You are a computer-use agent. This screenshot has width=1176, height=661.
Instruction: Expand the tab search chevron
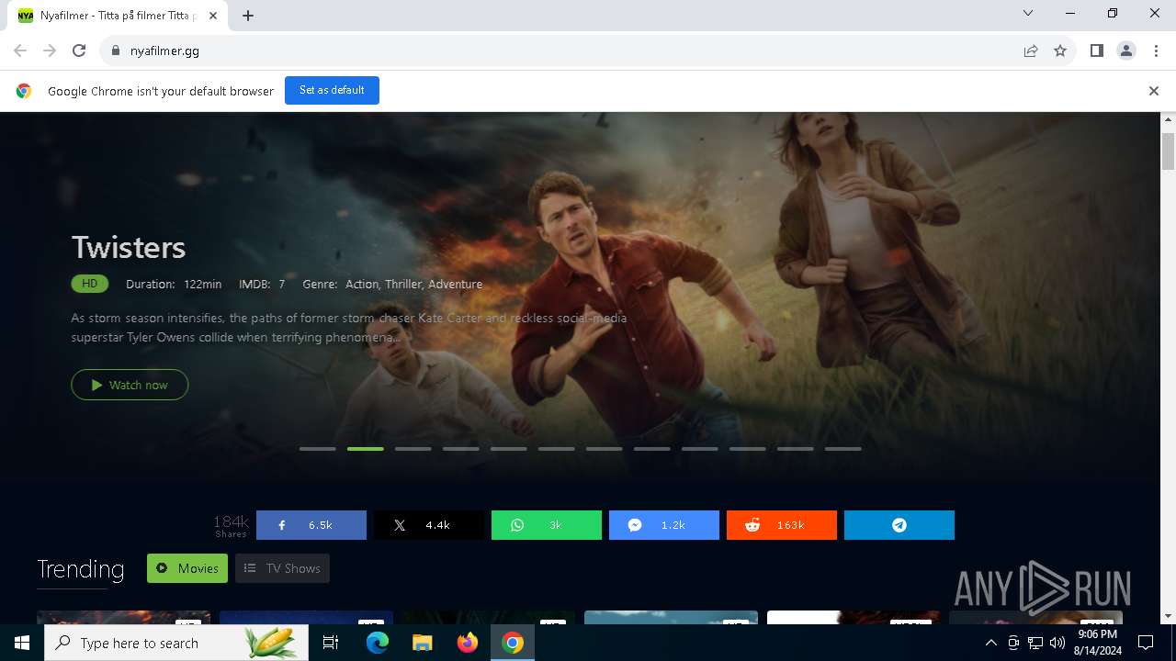coord(1028,14)
